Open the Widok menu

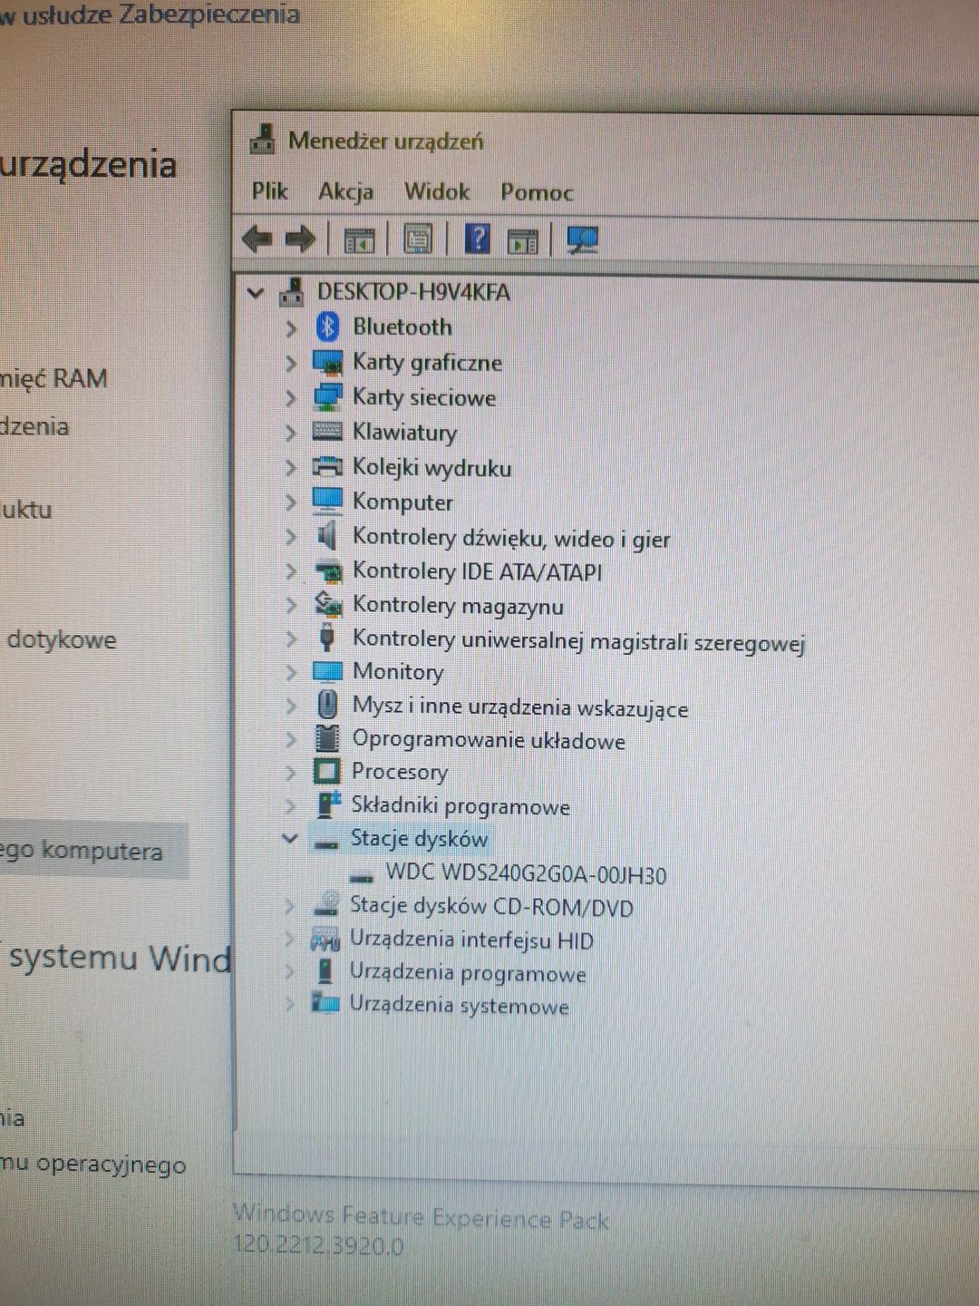click(x=437, y=191)
